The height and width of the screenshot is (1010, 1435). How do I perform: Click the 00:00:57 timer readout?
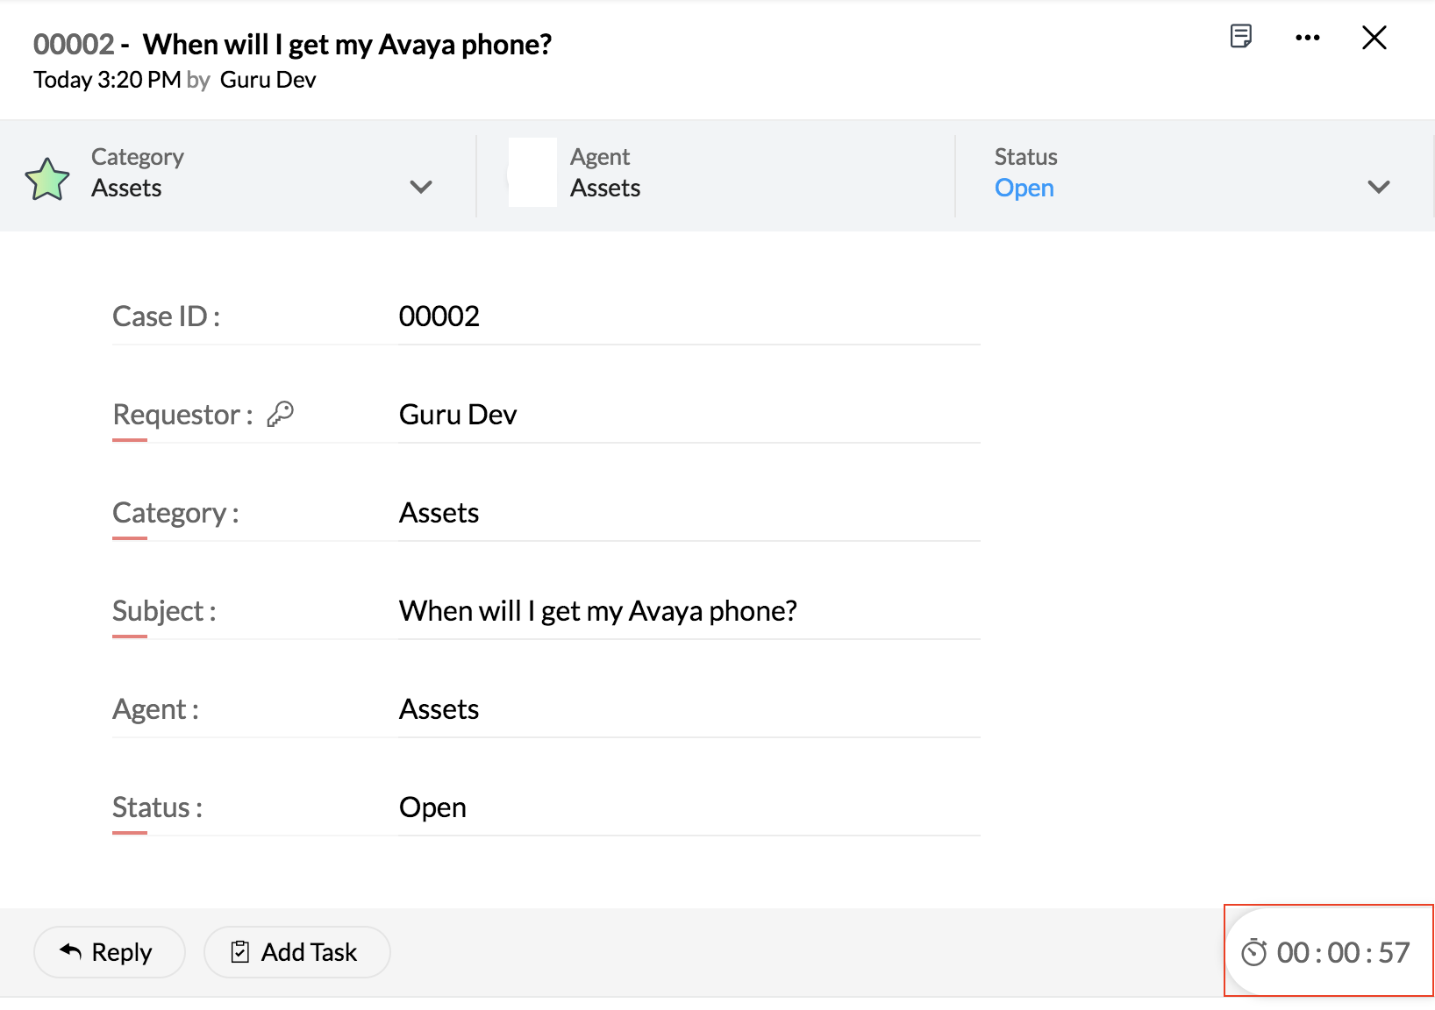tap(1343, 952)
